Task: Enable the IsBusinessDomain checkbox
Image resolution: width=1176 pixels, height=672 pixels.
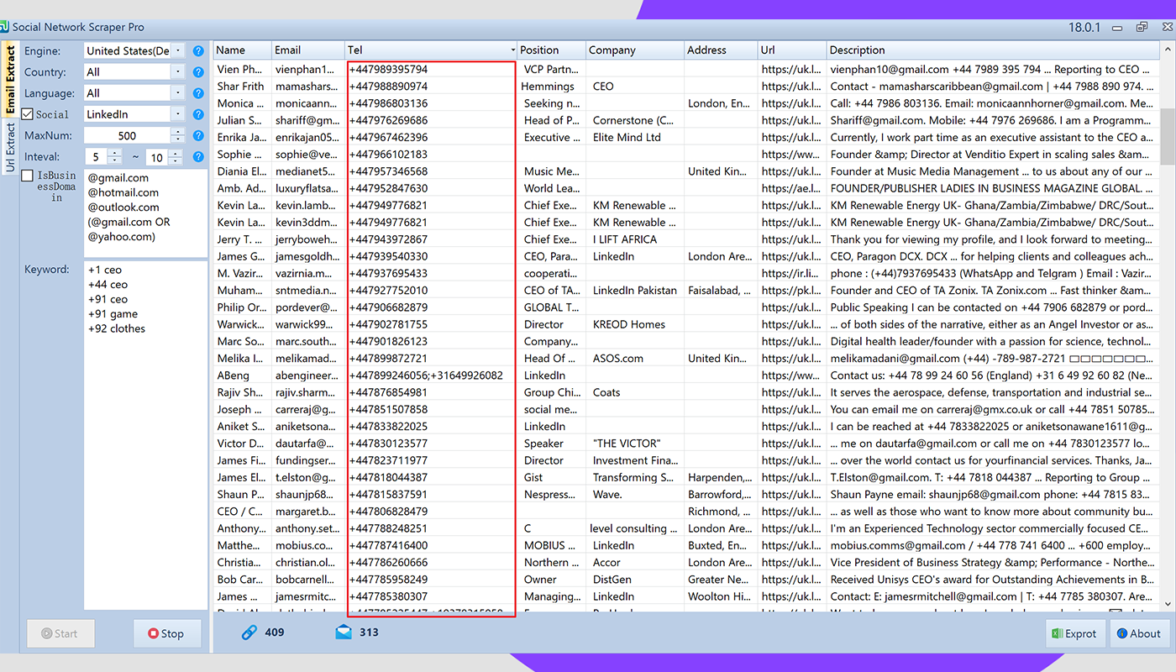Action: pyautogui.click(x=28, y=176)
